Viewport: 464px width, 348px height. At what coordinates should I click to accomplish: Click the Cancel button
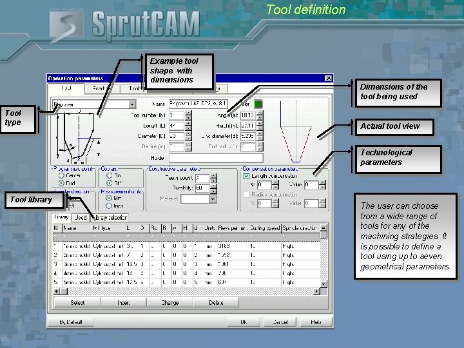[280, 322]
